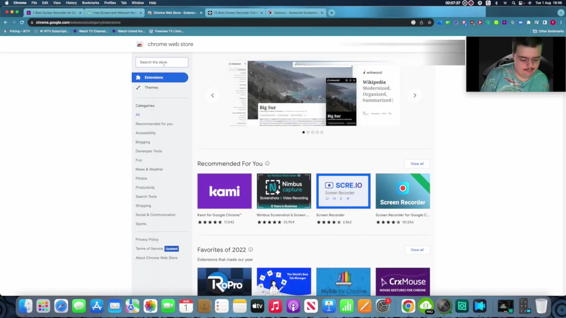
Task: Open Screen Recorder for Google Chrome card
Action: [x=402, y=199]
